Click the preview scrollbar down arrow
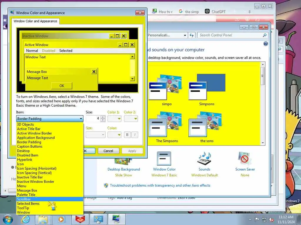The height and width of the screenshot is (225, 301). [x=132, y=79]
